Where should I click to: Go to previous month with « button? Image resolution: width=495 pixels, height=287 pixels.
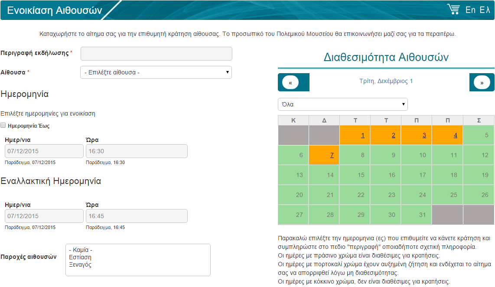(x=290, y=83)
